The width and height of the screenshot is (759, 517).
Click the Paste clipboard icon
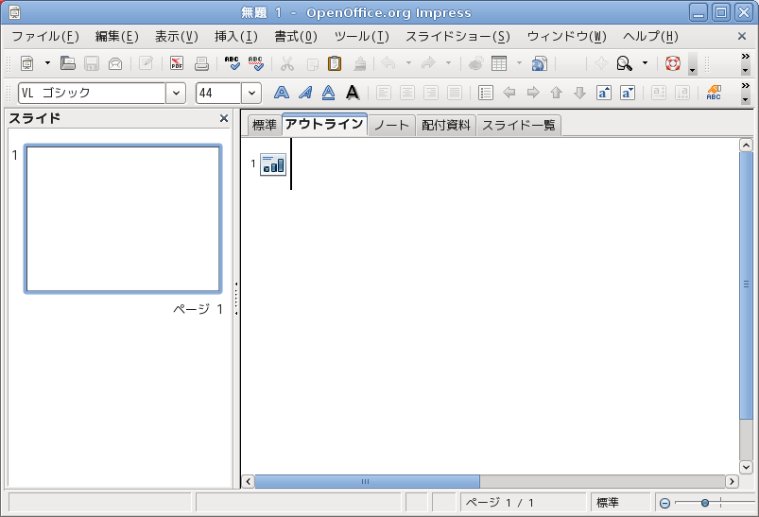335,64
